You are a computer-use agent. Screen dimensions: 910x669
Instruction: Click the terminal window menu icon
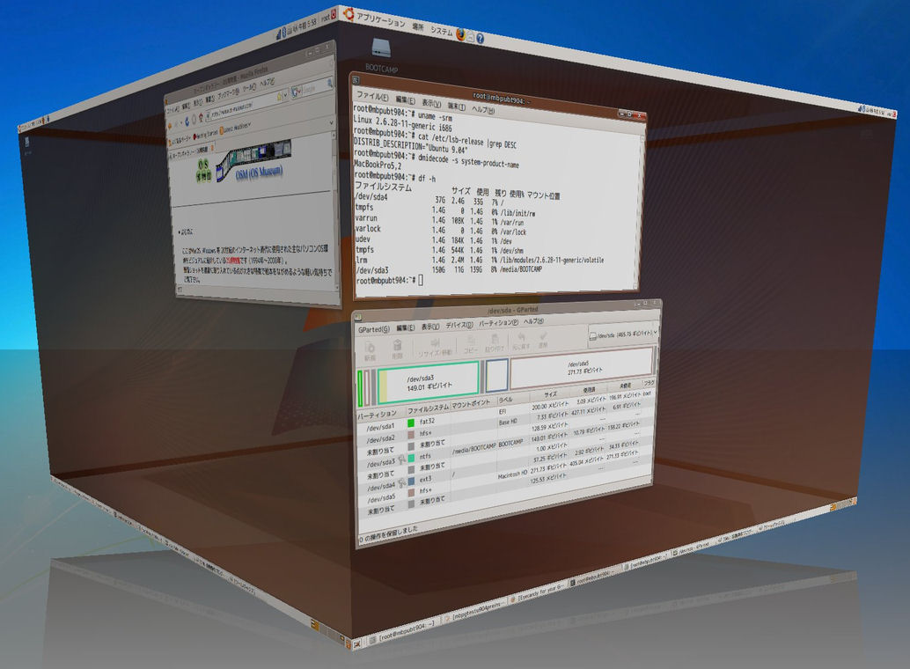click(356, 79)
